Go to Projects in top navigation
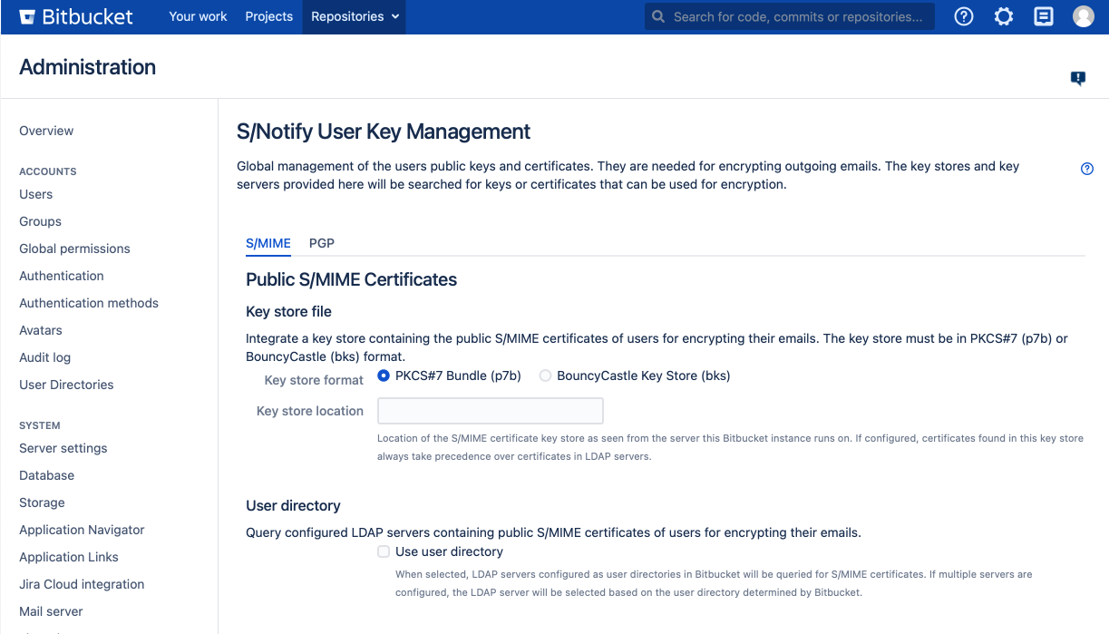 tap(268, 16)
